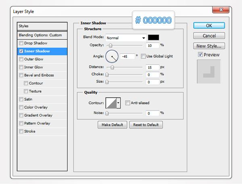
Task: Click the OK button
Action: click(x=209, y=25)
